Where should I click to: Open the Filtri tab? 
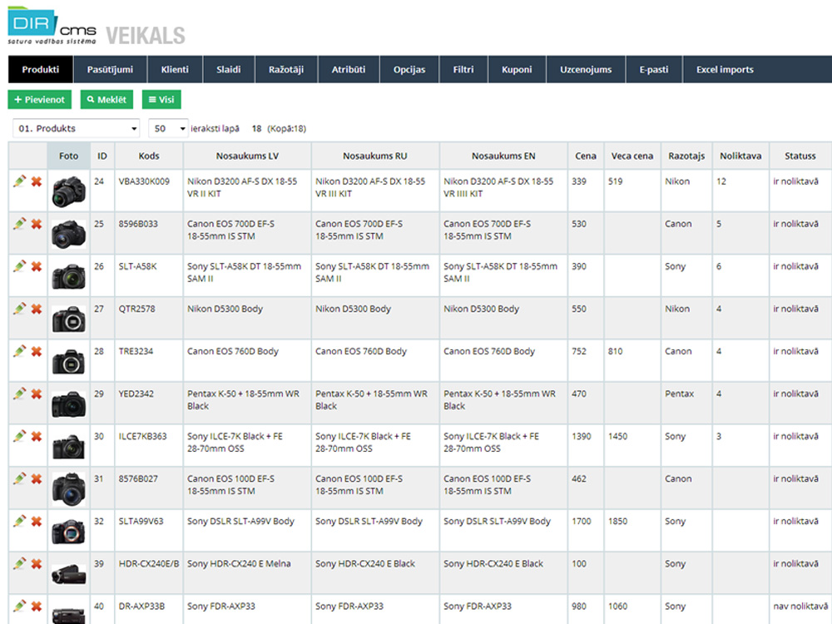coord(463,70)
